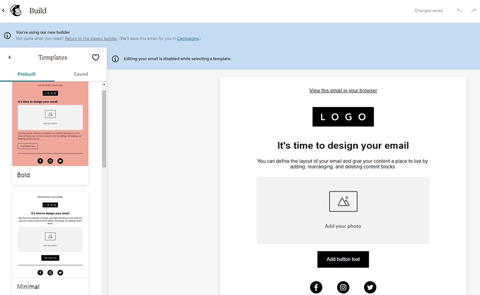This screenshot has height=295, width=480.
Task: Click the Add button text button
Action: click(343, 259)
